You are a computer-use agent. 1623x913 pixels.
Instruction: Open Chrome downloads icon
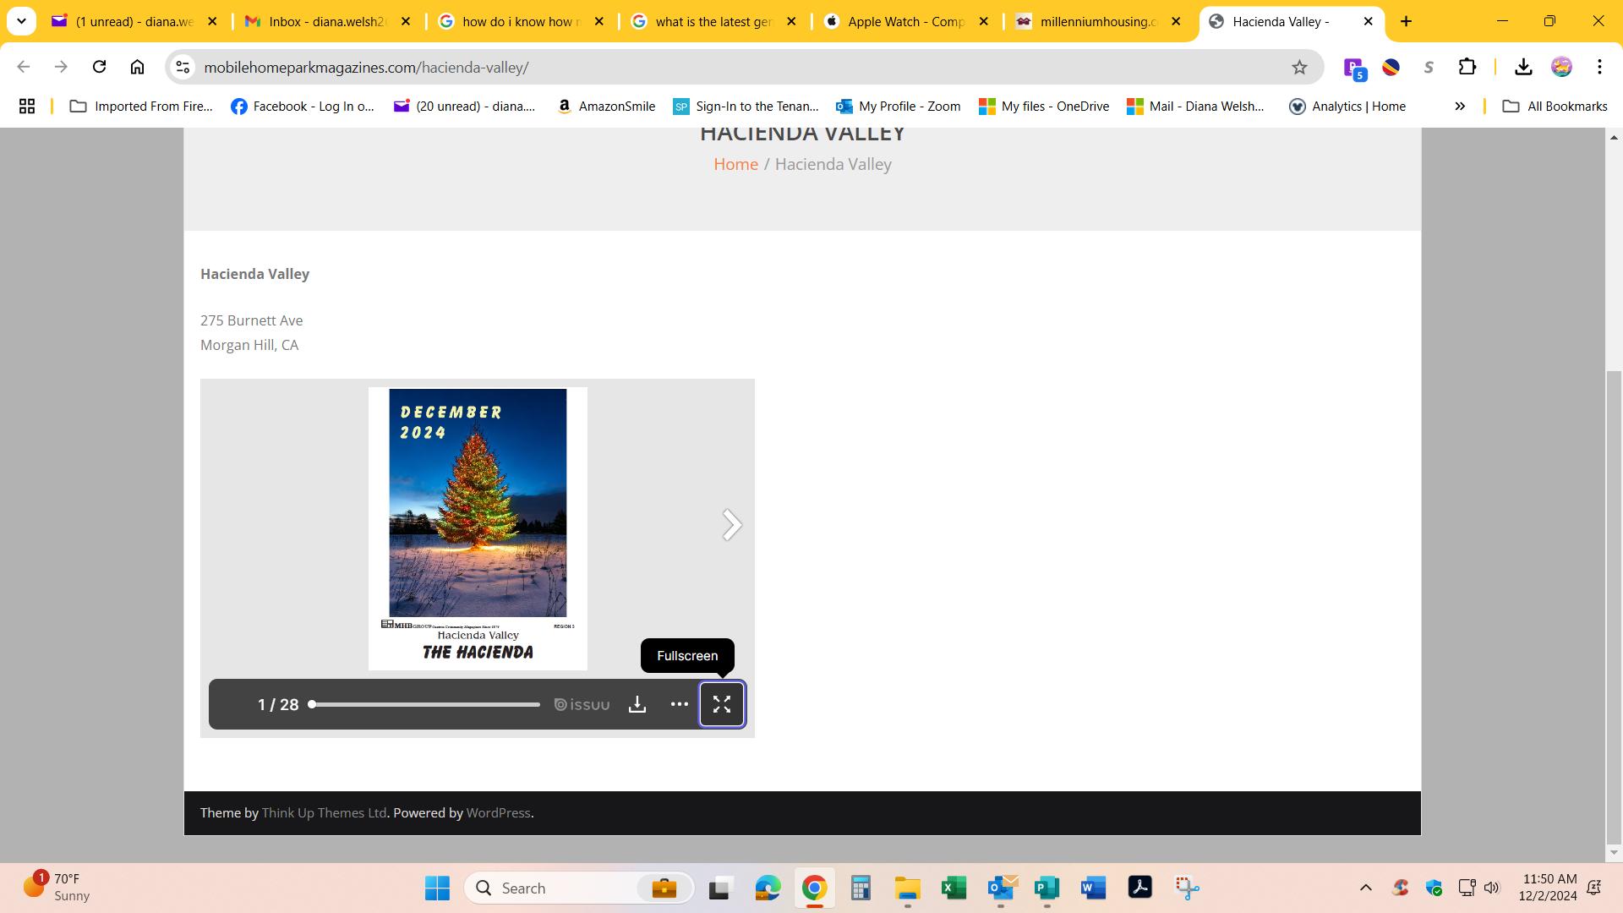click(x=1523, y=68)
